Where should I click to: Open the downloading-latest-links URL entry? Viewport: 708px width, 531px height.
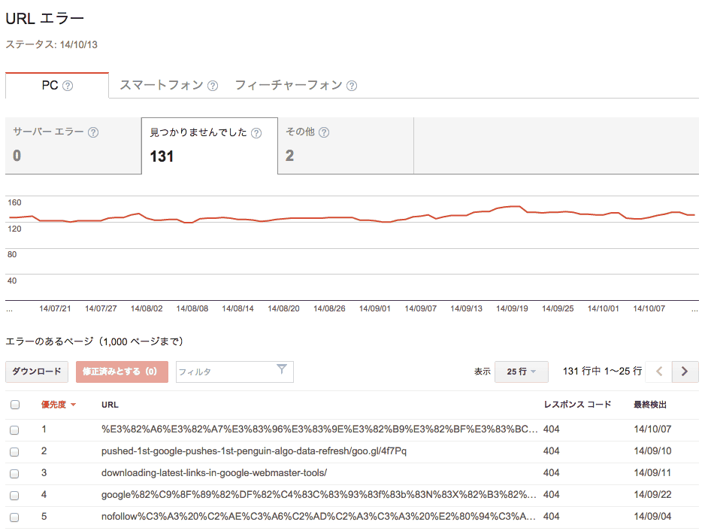pyautogui.click(x=214, y=473)
